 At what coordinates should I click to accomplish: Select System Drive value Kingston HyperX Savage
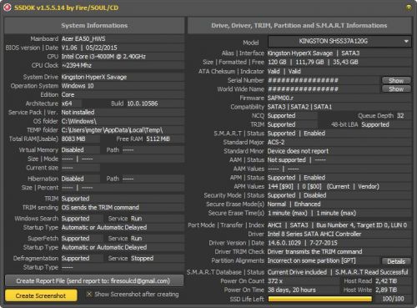[x=94, y=77]
